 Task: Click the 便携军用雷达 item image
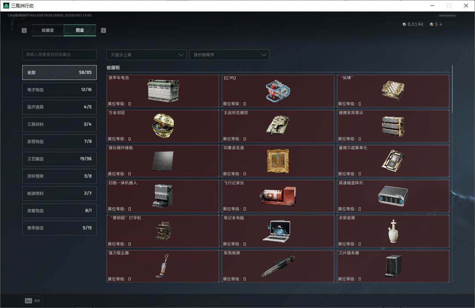pyautogui.click(x=393, y=126)
